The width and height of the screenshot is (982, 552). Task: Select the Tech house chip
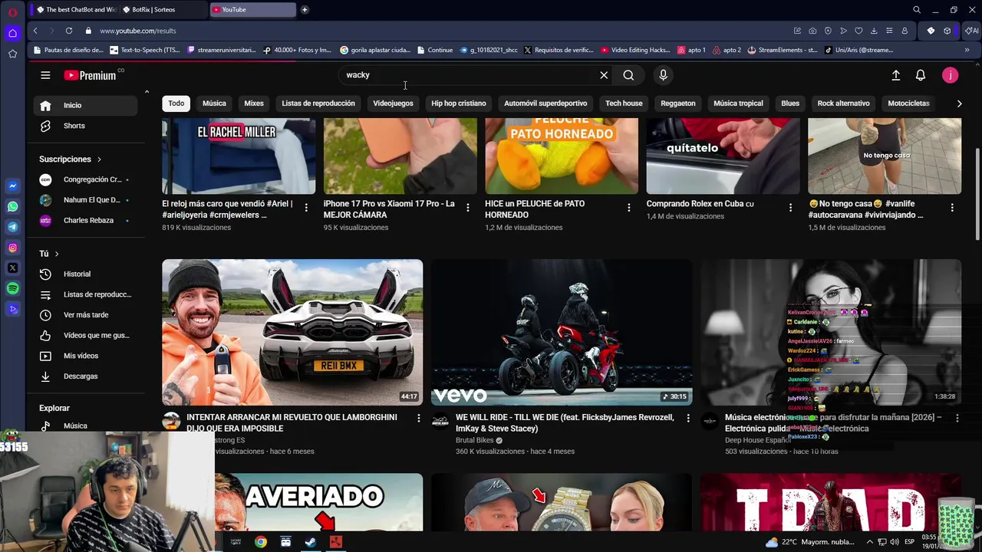624,103
